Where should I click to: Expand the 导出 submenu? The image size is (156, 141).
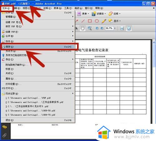(38, 59)
